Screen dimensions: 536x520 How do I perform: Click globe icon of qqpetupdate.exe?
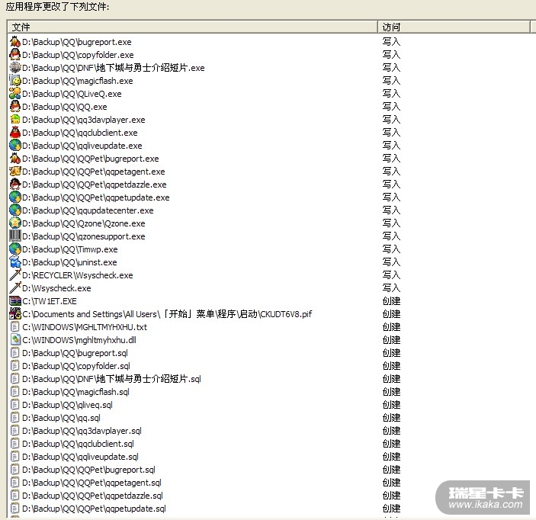click(15, 197)
